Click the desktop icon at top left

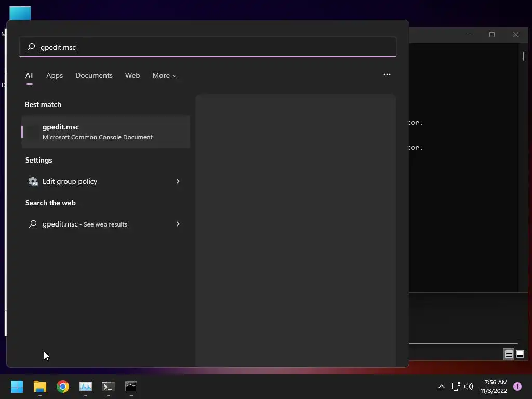point(20,13)
